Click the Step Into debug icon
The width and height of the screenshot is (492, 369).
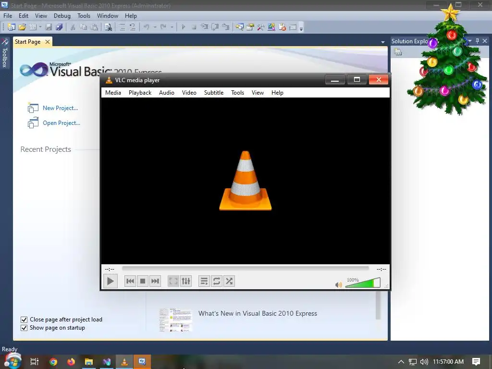click(x=205, y=27)
